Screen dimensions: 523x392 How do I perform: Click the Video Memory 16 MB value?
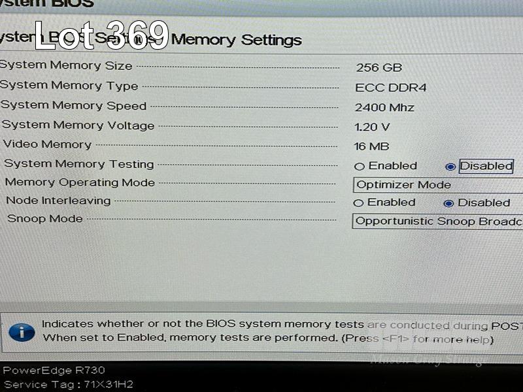(x=371, y=146)
